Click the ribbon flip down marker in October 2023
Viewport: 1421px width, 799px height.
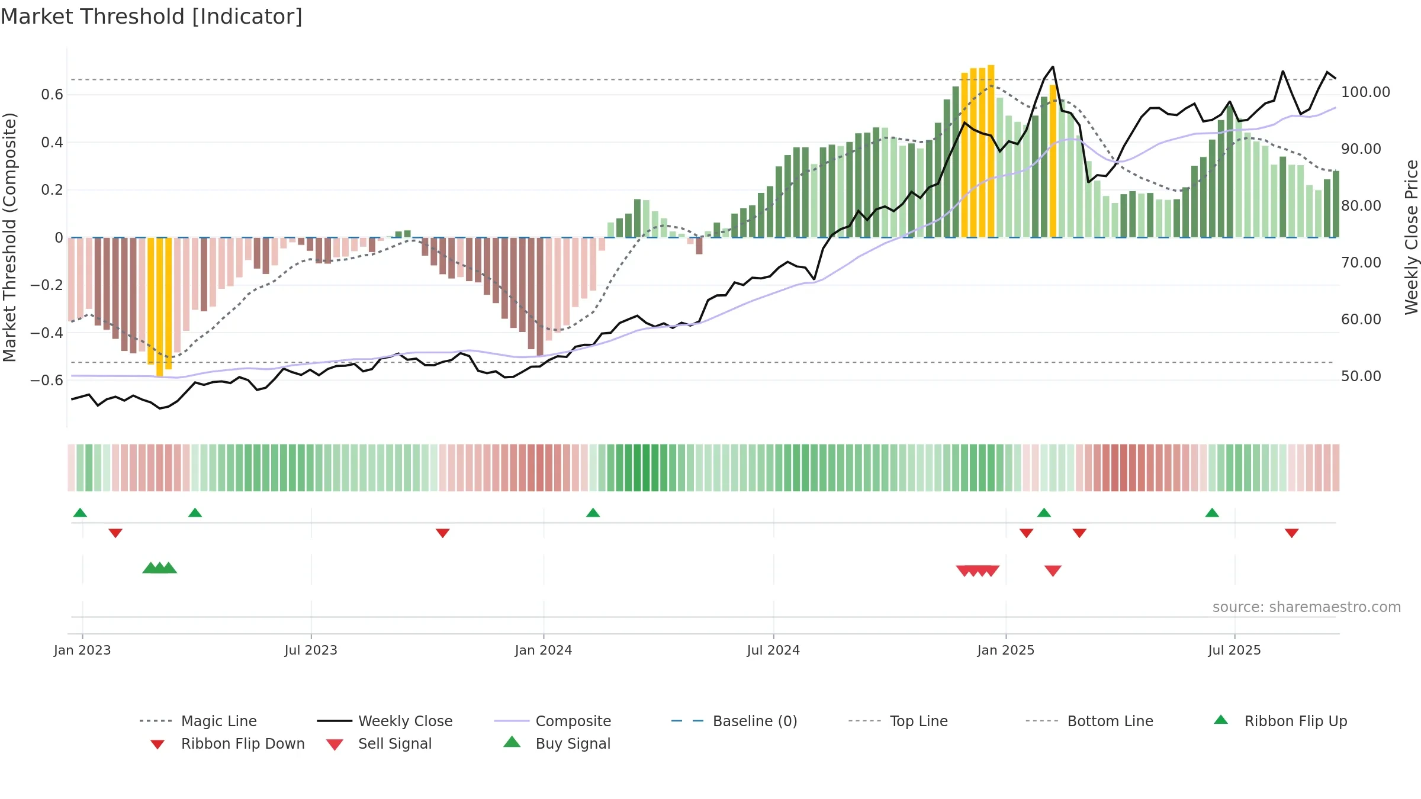click(x=442, y=533)
